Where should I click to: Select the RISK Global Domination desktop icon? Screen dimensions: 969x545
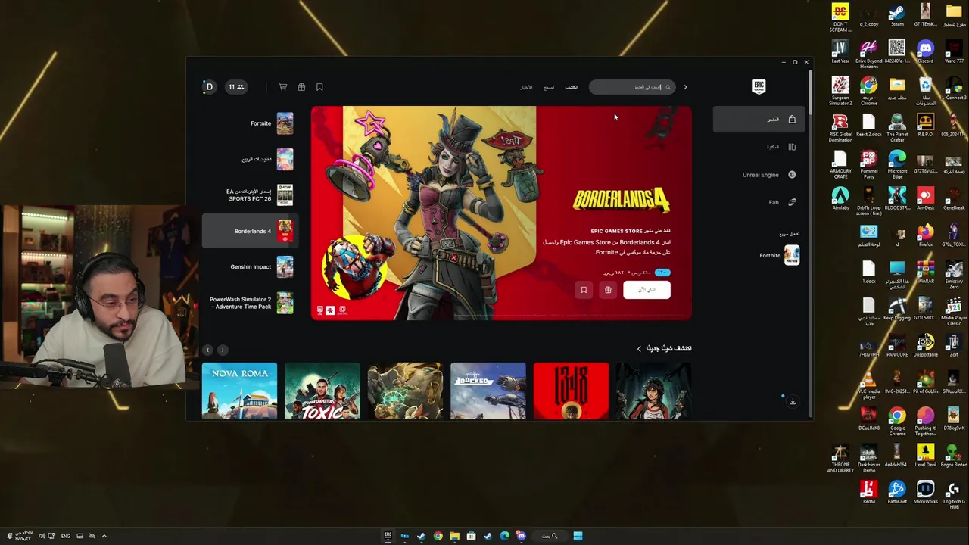pyautogui.click(x=840, y=128)
